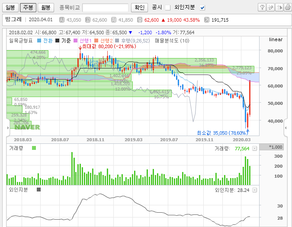Screen dimensions: 292x227
Task: Click the 40,000 price axis label
Action: pyautogui.click(x=275, y=121)
